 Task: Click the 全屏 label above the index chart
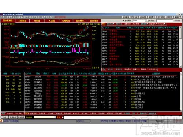87,24
